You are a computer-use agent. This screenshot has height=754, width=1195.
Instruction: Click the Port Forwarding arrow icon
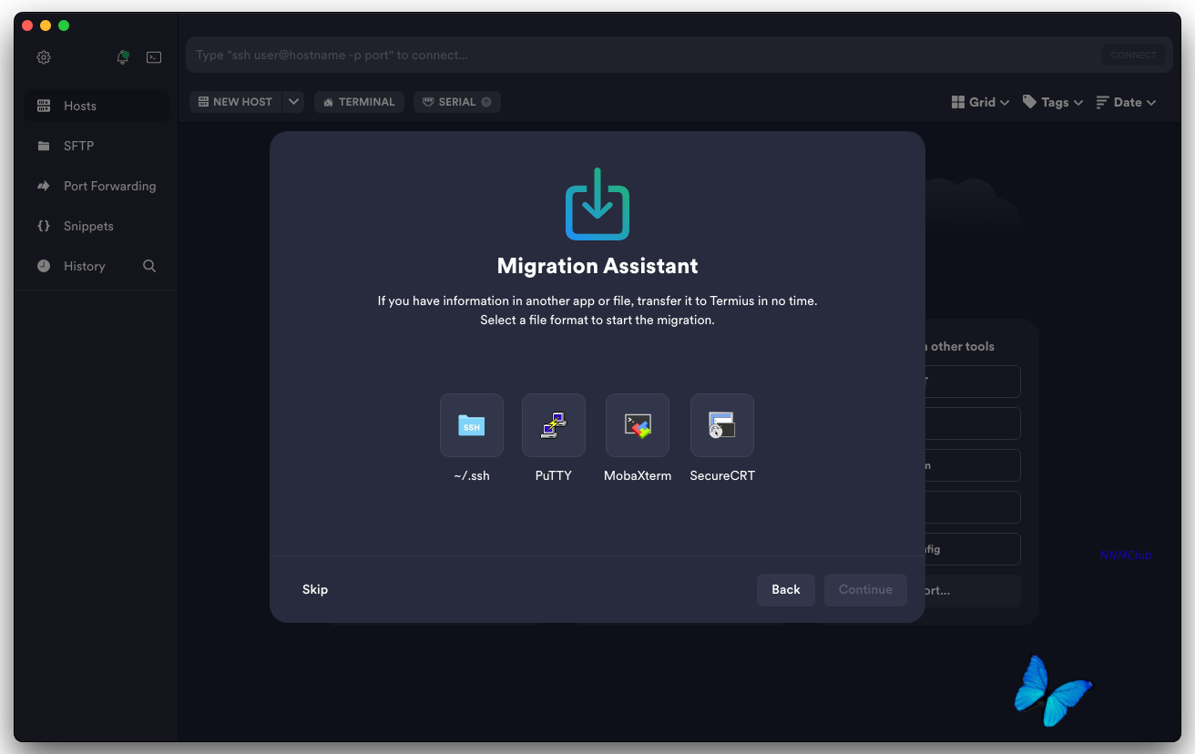click(x=44, y=186)
